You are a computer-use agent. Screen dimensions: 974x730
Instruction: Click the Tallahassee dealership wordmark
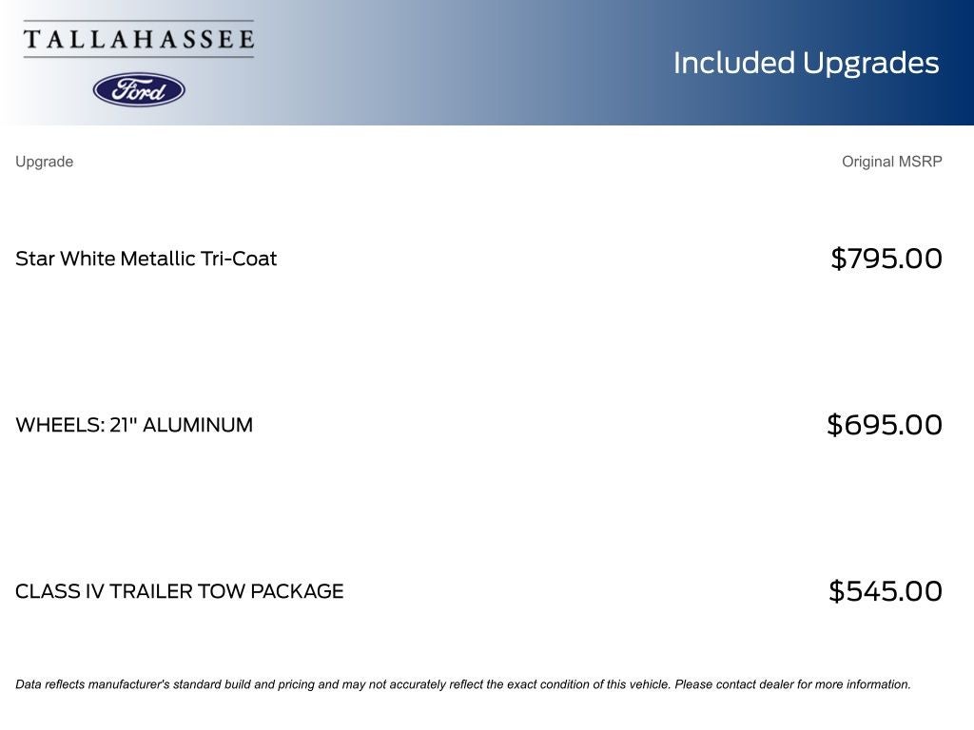click(139, 39)
